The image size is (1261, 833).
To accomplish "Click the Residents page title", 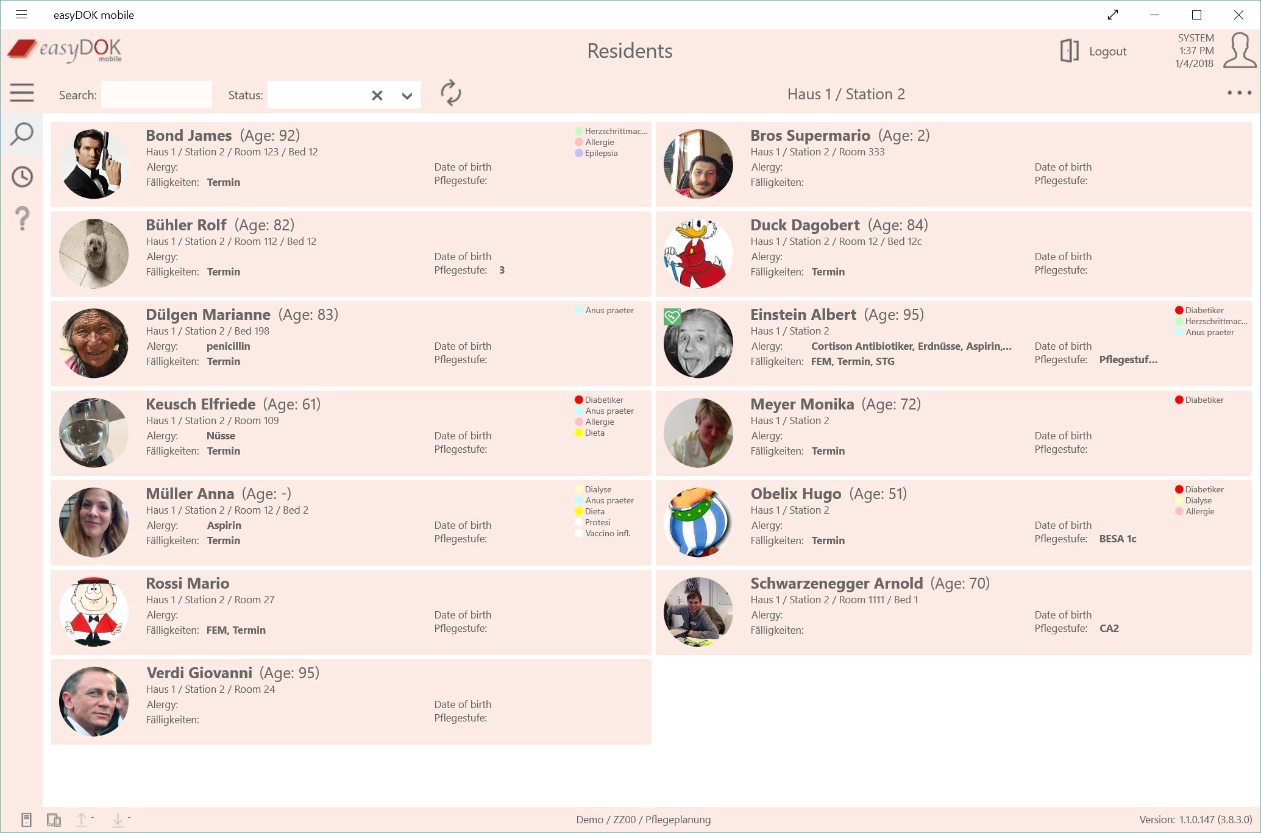I will tap(629, 51).
